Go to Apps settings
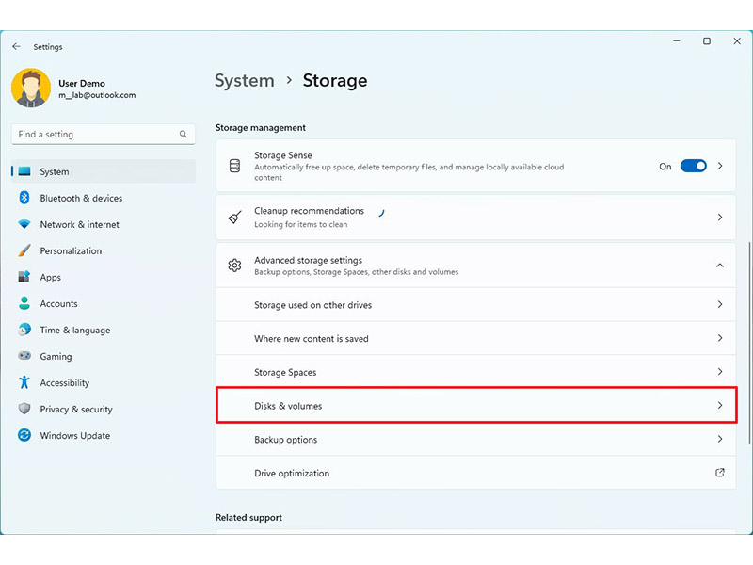 (x=104, y=277)
